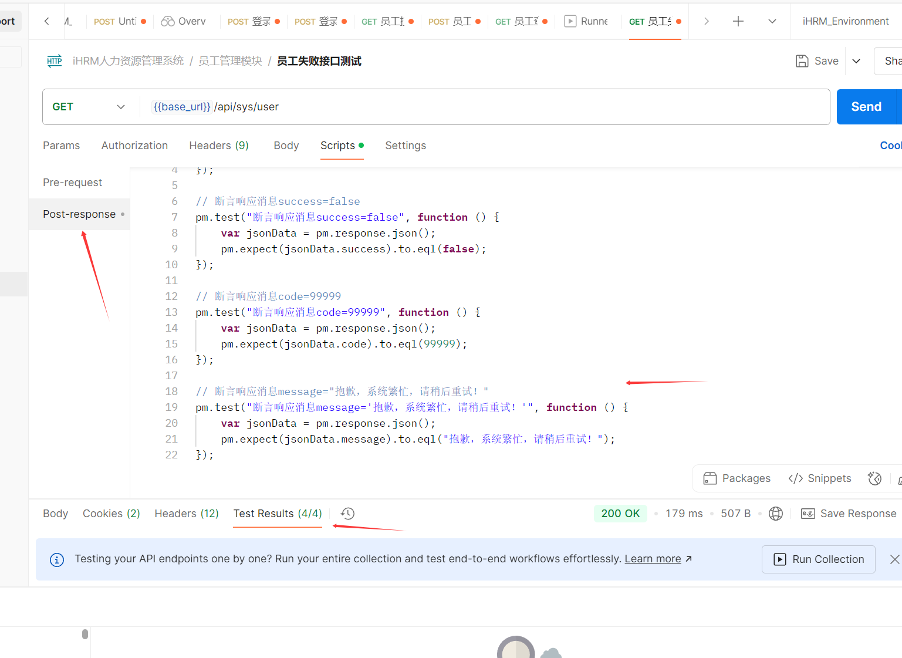902x658 pixels.
Task: Open the Cookies link at right
Action: point(891,146)
